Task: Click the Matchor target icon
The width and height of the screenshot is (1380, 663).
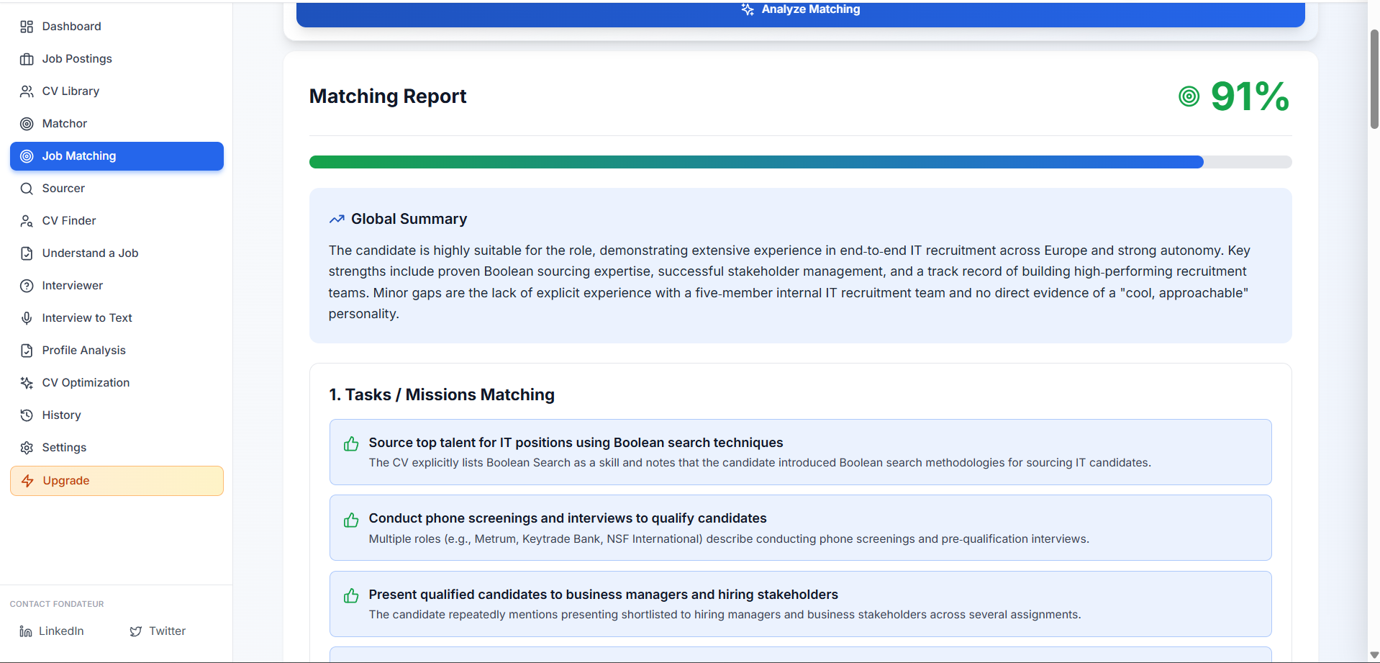Action: pos(27,124)
